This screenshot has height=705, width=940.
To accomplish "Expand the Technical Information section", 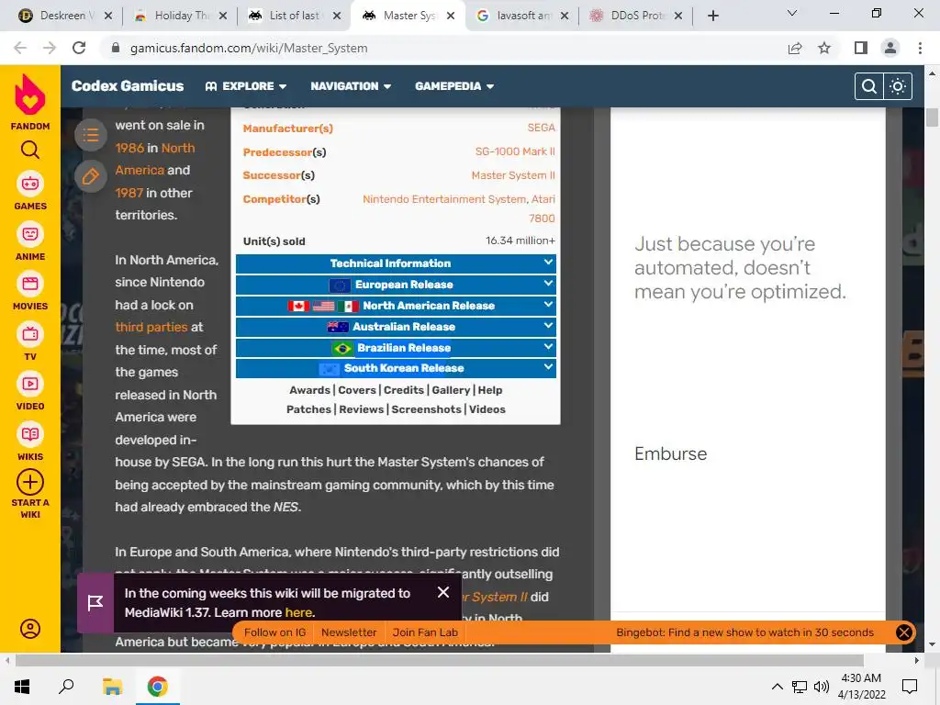I will pyautogui.click(x=396, y=263).
